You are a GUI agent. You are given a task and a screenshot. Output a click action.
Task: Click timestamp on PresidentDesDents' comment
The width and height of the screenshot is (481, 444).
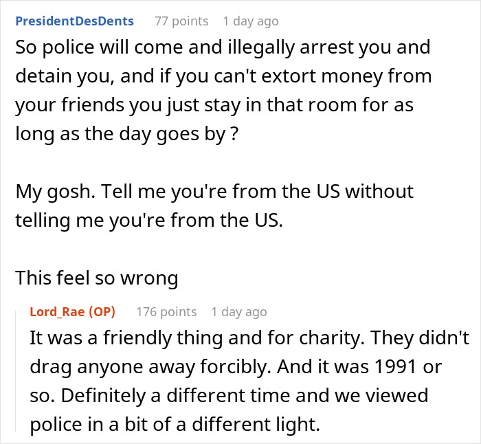[251, 21]
